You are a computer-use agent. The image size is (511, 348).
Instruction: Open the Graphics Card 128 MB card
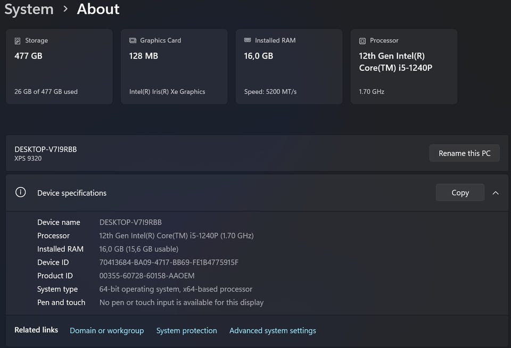point(174,67)
